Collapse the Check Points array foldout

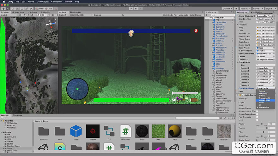(x=238, y=62)
